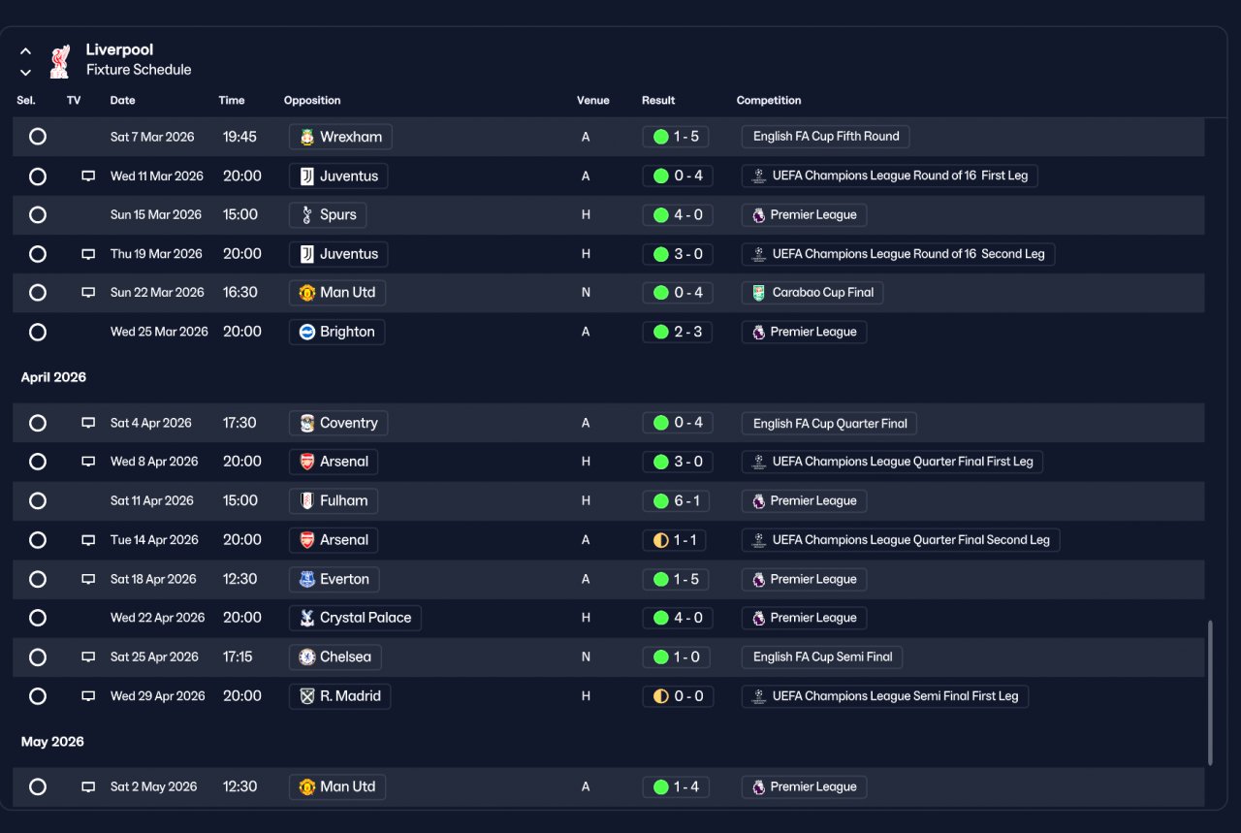This screenshot has width=1241, height=833.
Task: Sort fixtures by the Competition column header
Action: pos(769,101)
